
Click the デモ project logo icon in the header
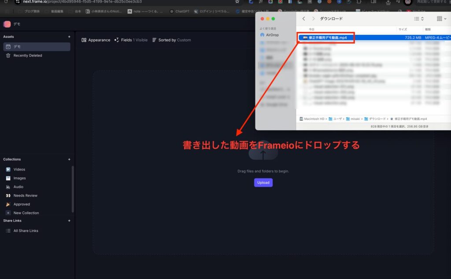pyautogui.click(x=7, y=24)
